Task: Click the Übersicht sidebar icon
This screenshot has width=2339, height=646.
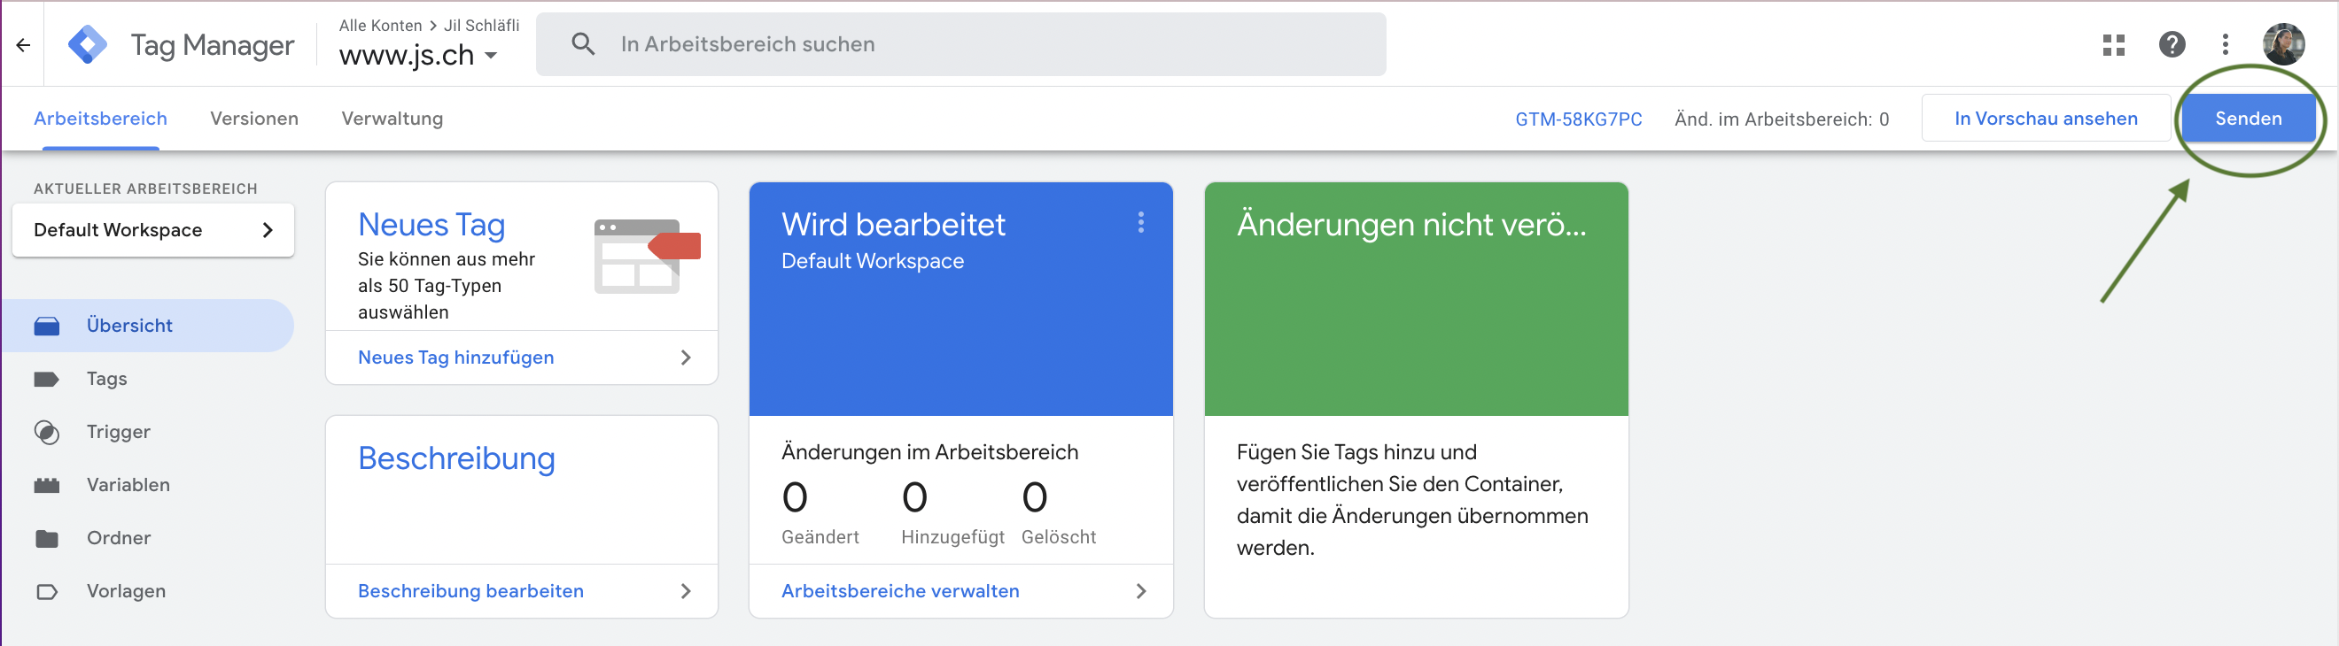Action: pyautogui.click(x=46, y=326)
